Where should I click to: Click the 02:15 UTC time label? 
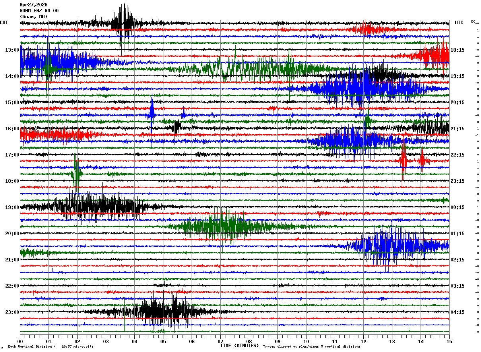coord(458,260)
